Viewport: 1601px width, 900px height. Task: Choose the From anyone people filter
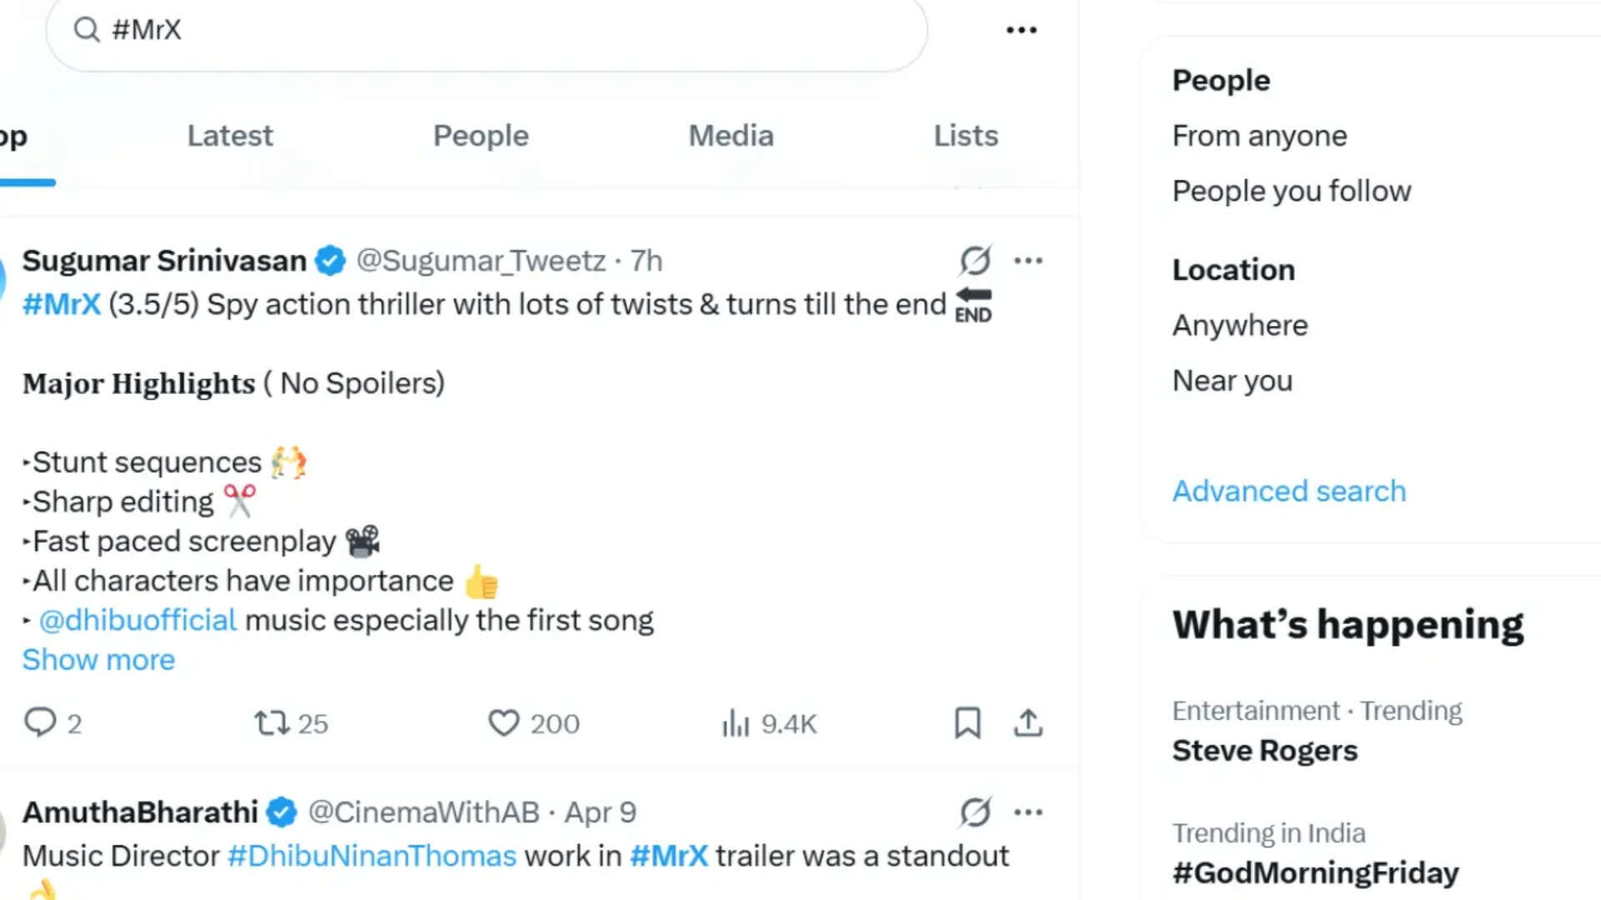click(x=1259, y=136)
